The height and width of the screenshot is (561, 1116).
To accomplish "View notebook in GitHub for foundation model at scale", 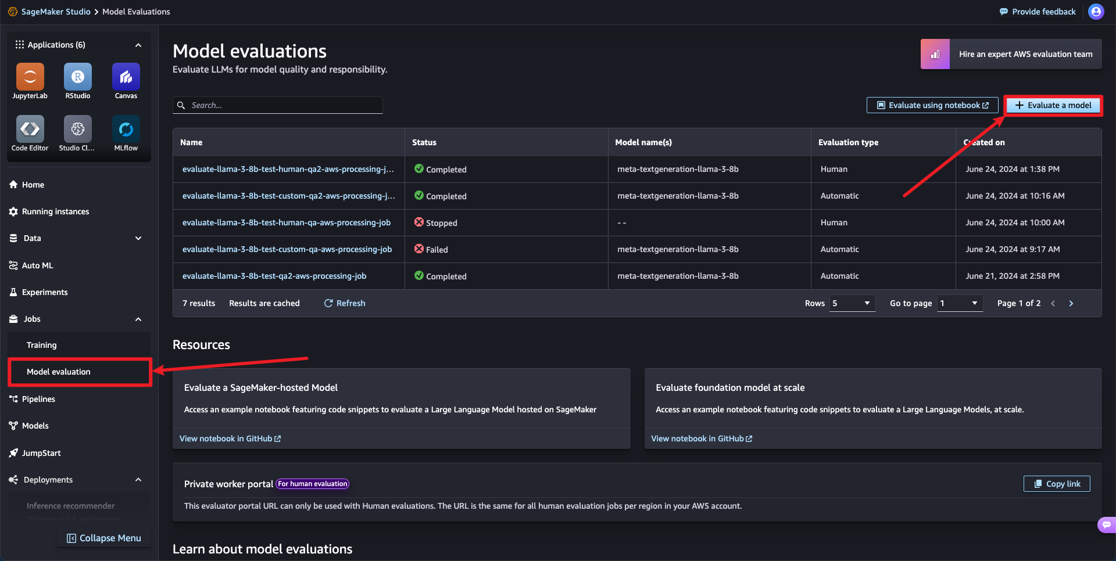I will 702,438.
